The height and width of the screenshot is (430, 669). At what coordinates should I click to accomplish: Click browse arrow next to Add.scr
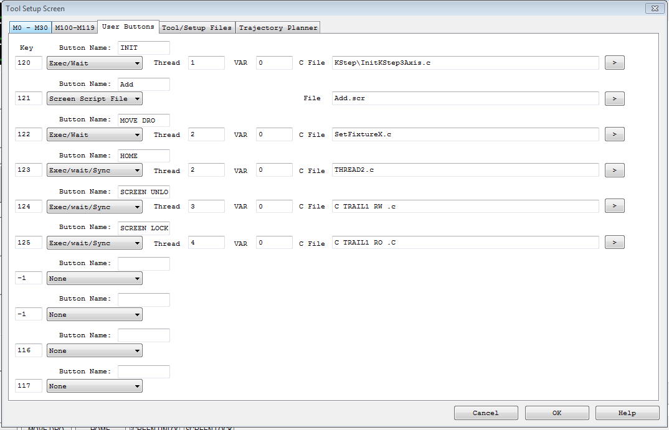[x=614, y=98]
